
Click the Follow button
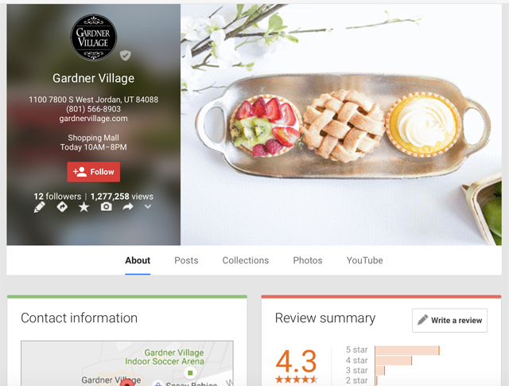94,172
